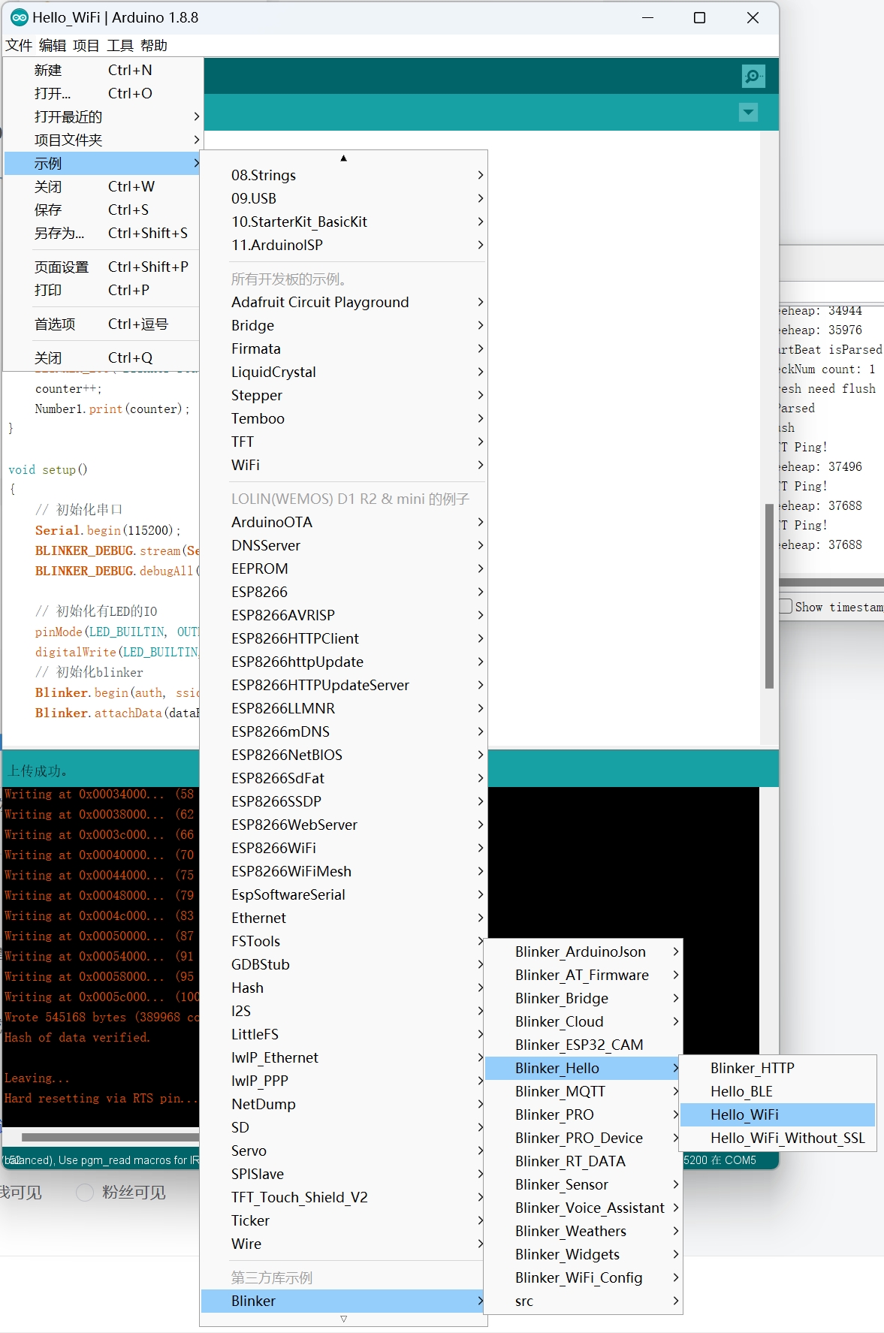Image resolution: width=884 pixels, height=1333 pixels.
Task: Expand 11.ArduinoISP examples
Action: (344, 245)
